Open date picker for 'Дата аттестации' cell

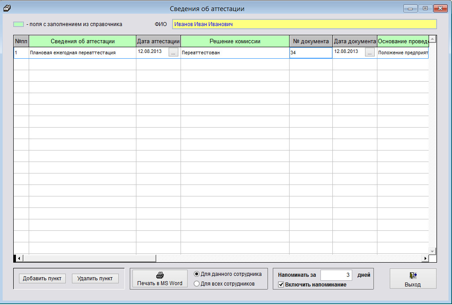click(173, 53)
